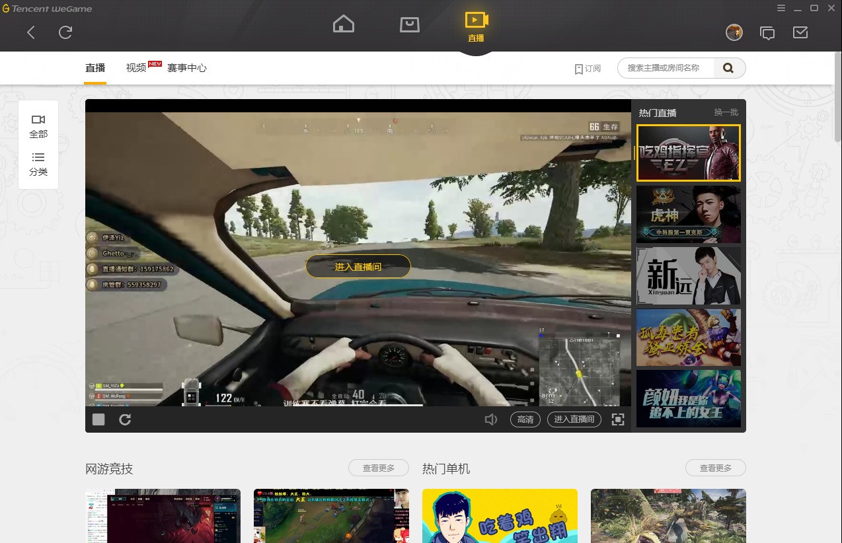Click 进入直播间 overlay on video

[358, 266]
